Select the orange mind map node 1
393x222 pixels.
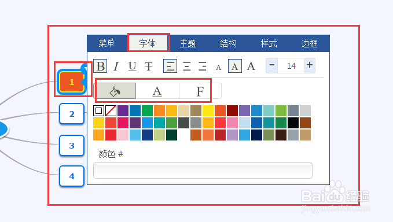coord(72,82)
